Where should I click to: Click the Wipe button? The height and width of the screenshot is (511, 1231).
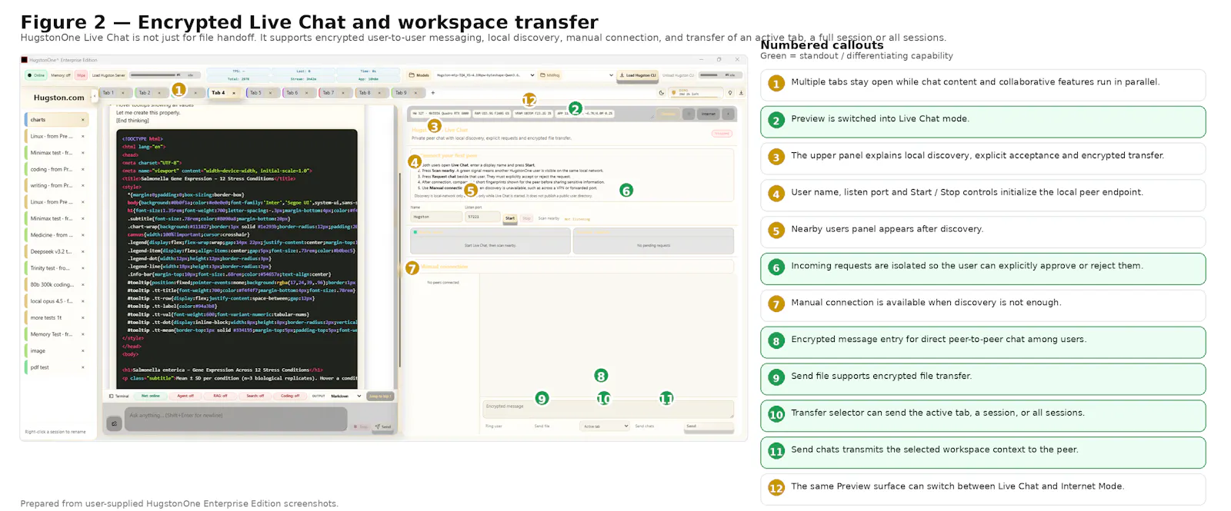(x=81, y=75)
